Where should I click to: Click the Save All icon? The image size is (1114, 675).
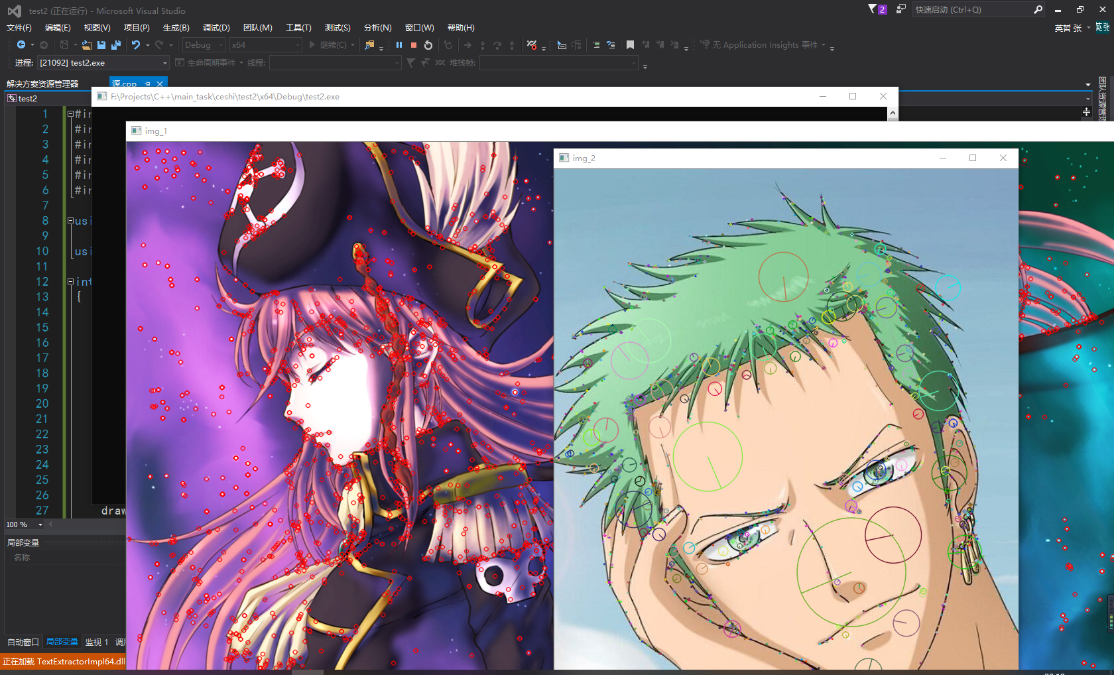tap(116, 44)
